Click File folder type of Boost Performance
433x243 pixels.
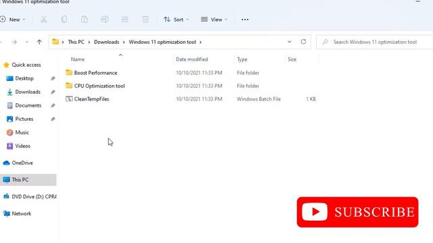tap(248, 73)
